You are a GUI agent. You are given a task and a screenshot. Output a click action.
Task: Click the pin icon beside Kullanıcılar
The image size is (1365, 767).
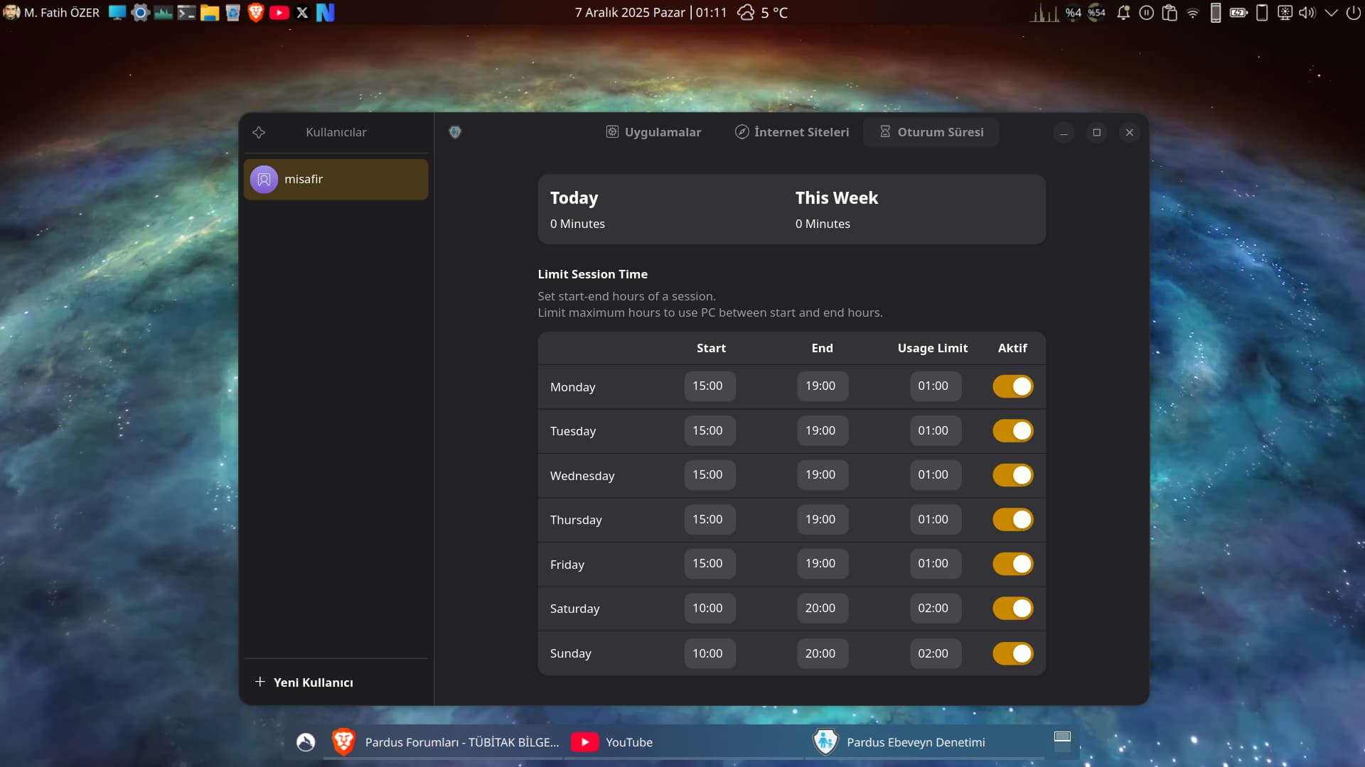[259, 132]
